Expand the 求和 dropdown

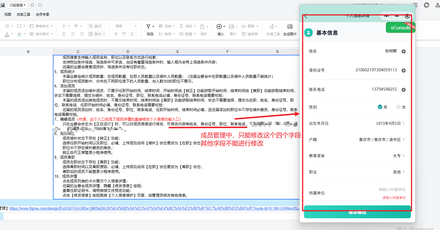pyautogui.click(x=195, y=26)
